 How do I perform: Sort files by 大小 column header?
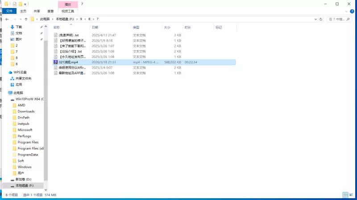coord(167,27)
